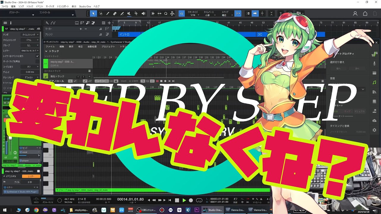Open the テンポ タイムストレッチ dropdown
381x214 pixels.
30,34
